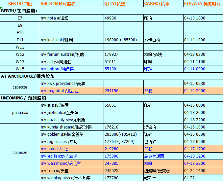Click vessel cell mv warramboo/沃伦布
The width and height of the screenshot is (223, 181).
tap(72, 163)
